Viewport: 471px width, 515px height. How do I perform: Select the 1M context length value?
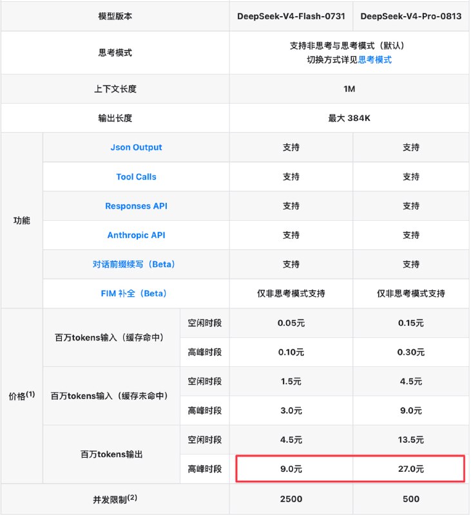coord(349,89)
